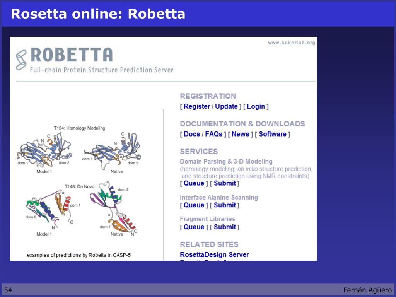Image resolution: width=396 pixels, height=297 pixels.
Task: Click the DOCUMENTATION & DOWNLOADS heading
Action: 242,124
